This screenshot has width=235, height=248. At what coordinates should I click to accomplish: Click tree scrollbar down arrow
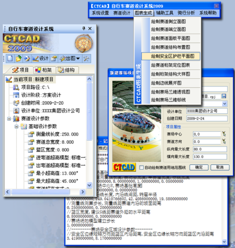click(x=89, y=185)
